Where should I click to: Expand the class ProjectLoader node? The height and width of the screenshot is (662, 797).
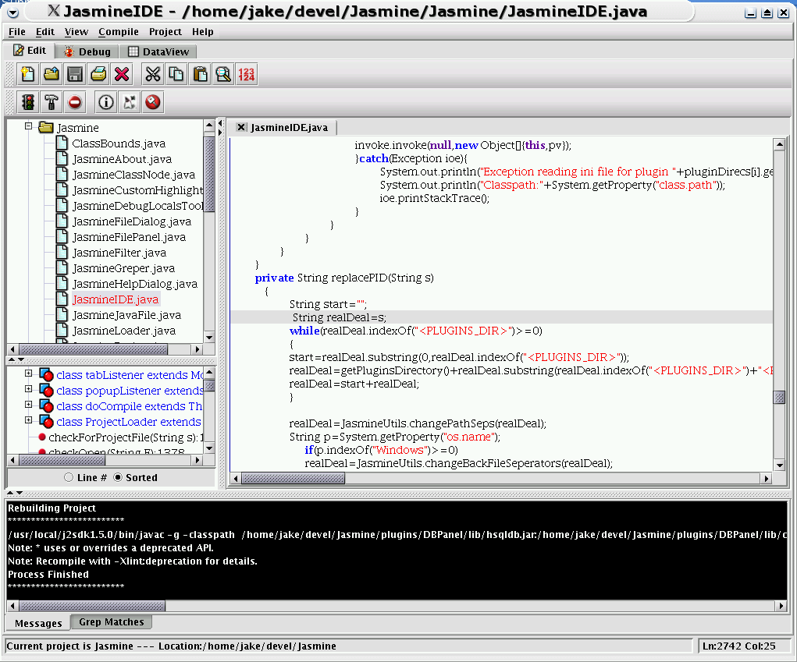pos(29,421)
